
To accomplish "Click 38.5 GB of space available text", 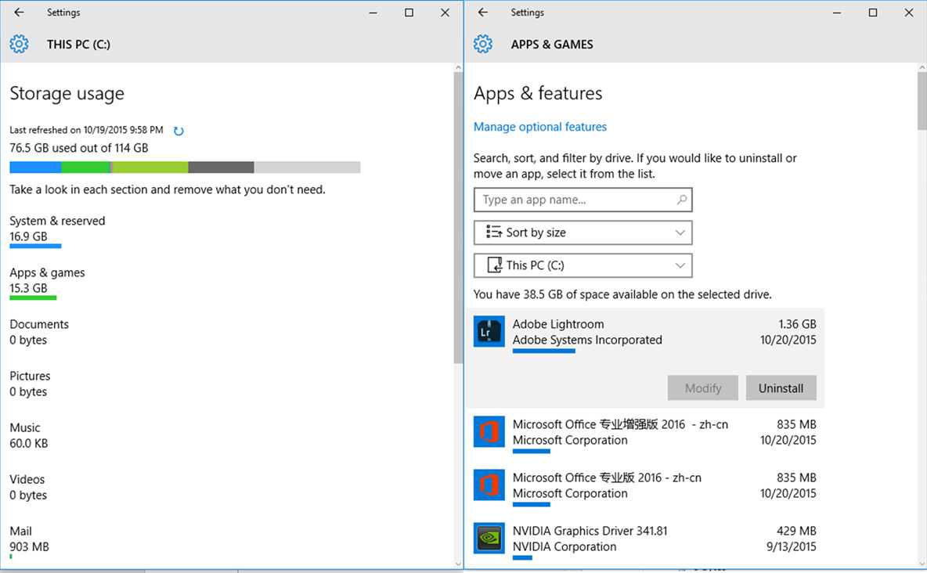I will (622, 294).
